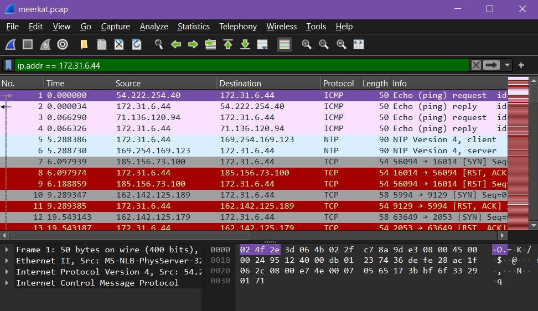Sort by Source column header
Image resolution: width=538 pixels, height=311 pixels.
coord(165,84)
